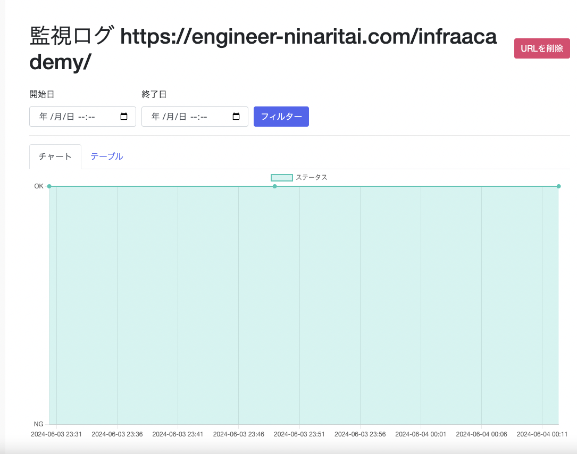Click the monitored URL in the heading
Viewport: 577px width, 454px height.
[308, 36]
